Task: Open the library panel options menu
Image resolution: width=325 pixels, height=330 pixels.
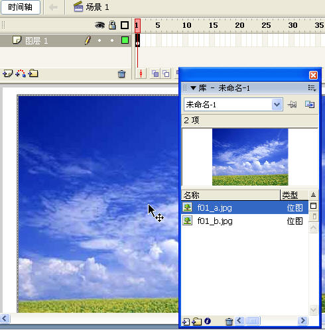Action: pyautogui.click(x=312, y=88)
